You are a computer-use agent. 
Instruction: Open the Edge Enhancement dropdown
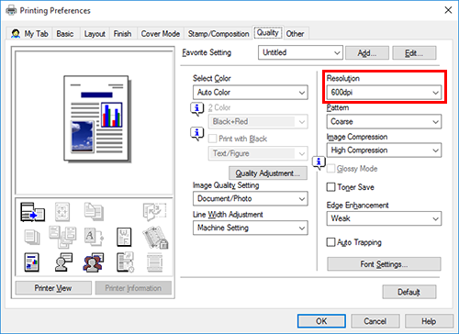click(x=384, y=218)
